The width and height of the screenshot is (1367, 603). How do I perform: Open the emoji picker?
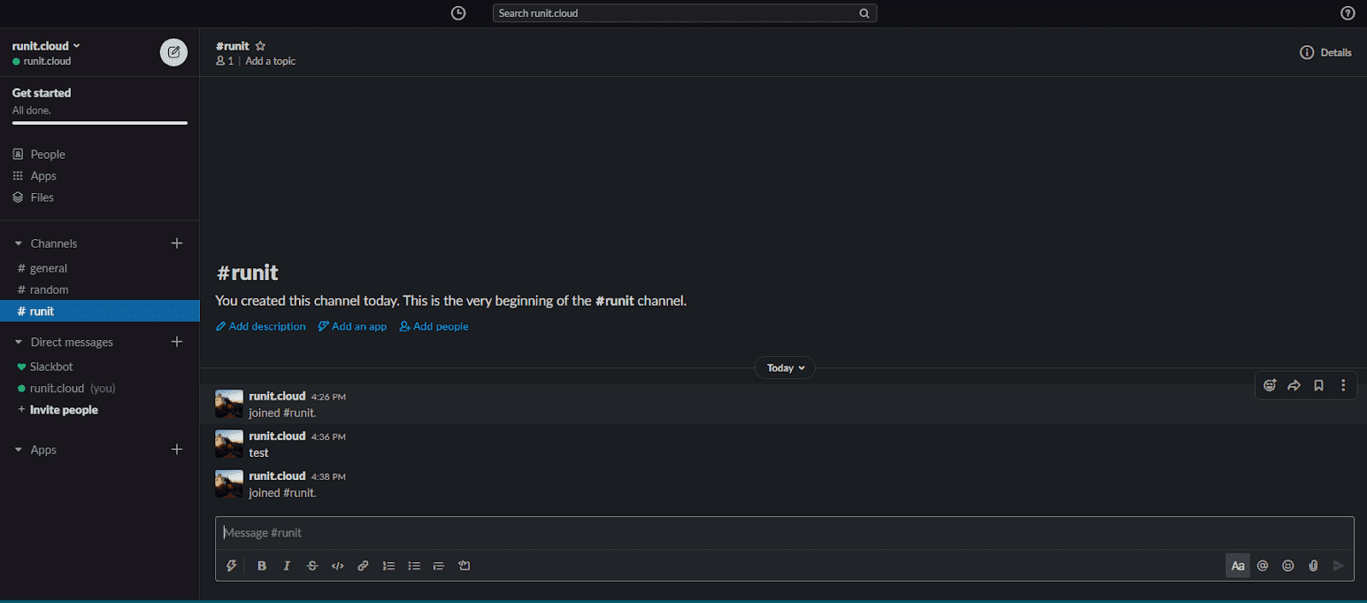[x=1288, y=565]
